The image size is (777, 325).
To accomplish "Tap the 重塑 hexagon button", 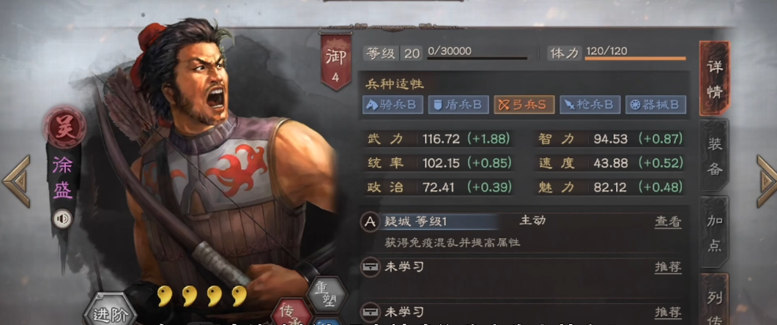I will (x=327, y=295).
